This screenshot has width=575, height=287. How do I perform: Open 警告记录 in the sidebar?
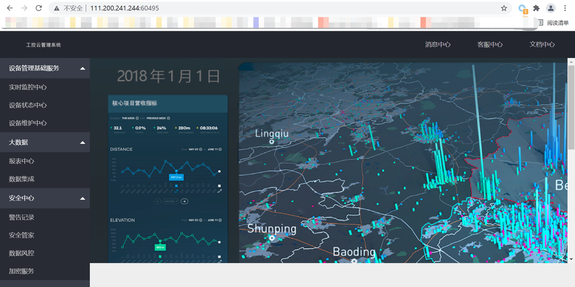tap(22, 217)
